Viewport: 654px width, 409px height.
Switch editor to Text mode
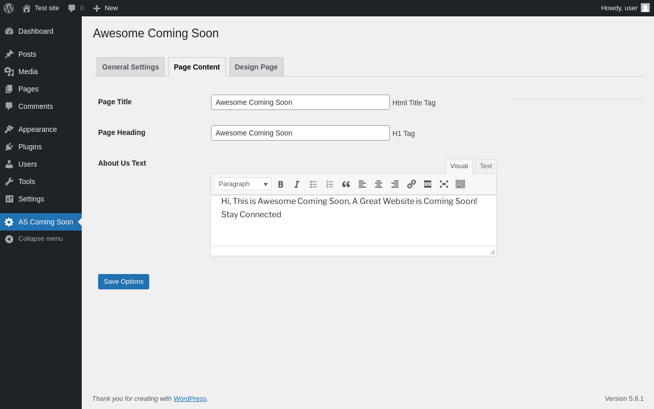pyautogui.click(x=486, y=166)
